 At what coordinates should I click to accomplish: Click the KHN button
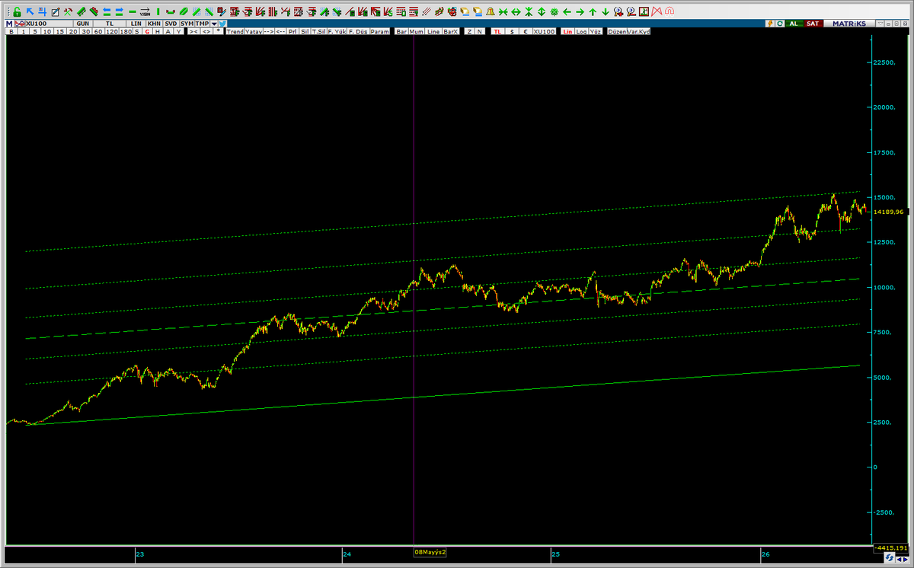point(155,24)
